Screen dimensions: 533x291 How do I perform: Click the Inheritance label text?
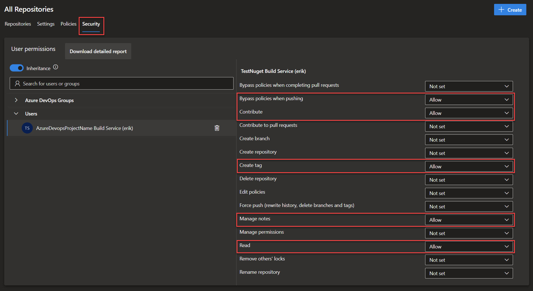[38, 68]
